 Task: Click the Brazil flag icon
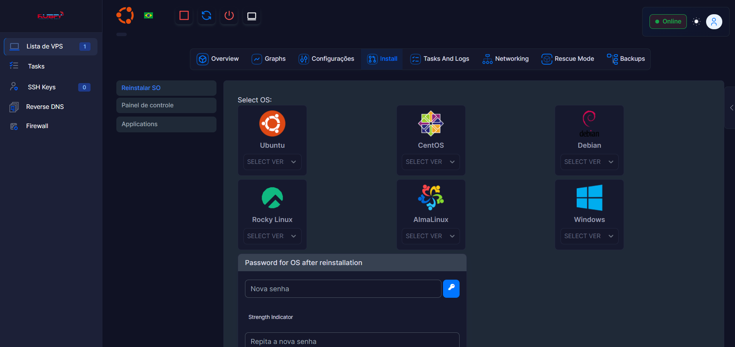point(148,15)
